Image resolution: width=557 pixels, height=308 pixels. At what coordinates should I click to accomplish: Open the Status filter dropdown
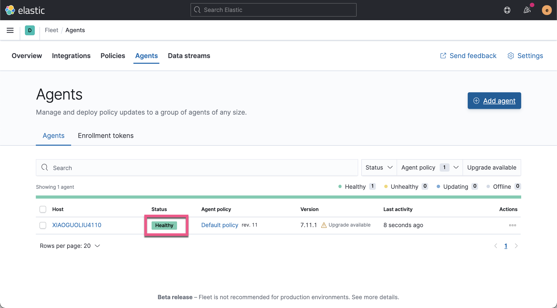point(379,167)
